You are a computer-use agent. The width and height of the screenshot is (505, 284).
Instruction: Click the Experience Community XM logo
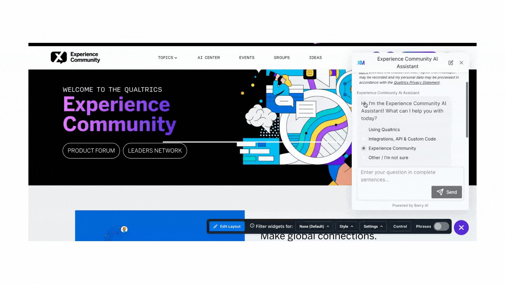click(x=75, y=57)
